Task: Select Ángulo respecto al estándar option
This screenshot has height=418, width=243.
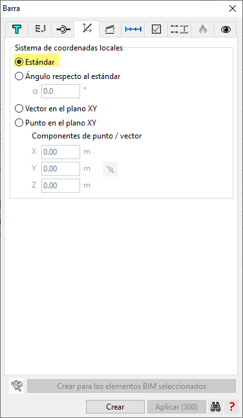Action: (x=68, y=76)
